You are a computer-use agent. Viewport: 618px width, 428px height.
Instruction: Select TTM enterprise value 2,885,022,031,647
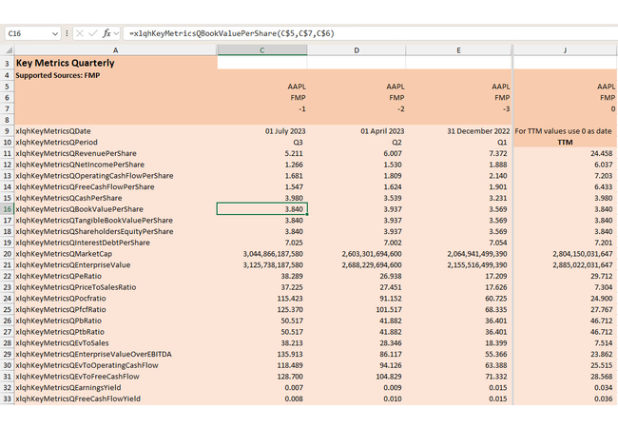565,264
